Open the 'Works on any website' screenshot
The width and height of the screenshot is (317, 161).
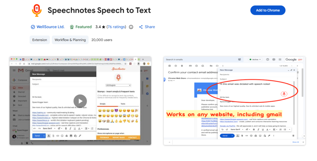[x=234, y=101]
